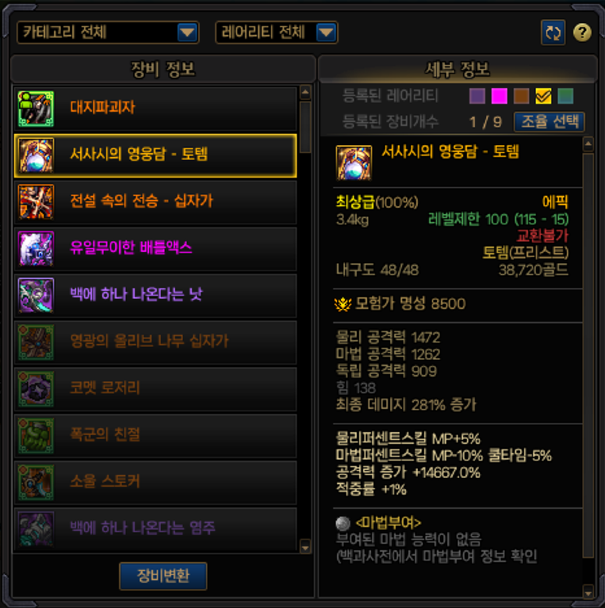Click the purple rarity color swatch
The width and height of the screenshot is (605, 608).
point(477,96)
